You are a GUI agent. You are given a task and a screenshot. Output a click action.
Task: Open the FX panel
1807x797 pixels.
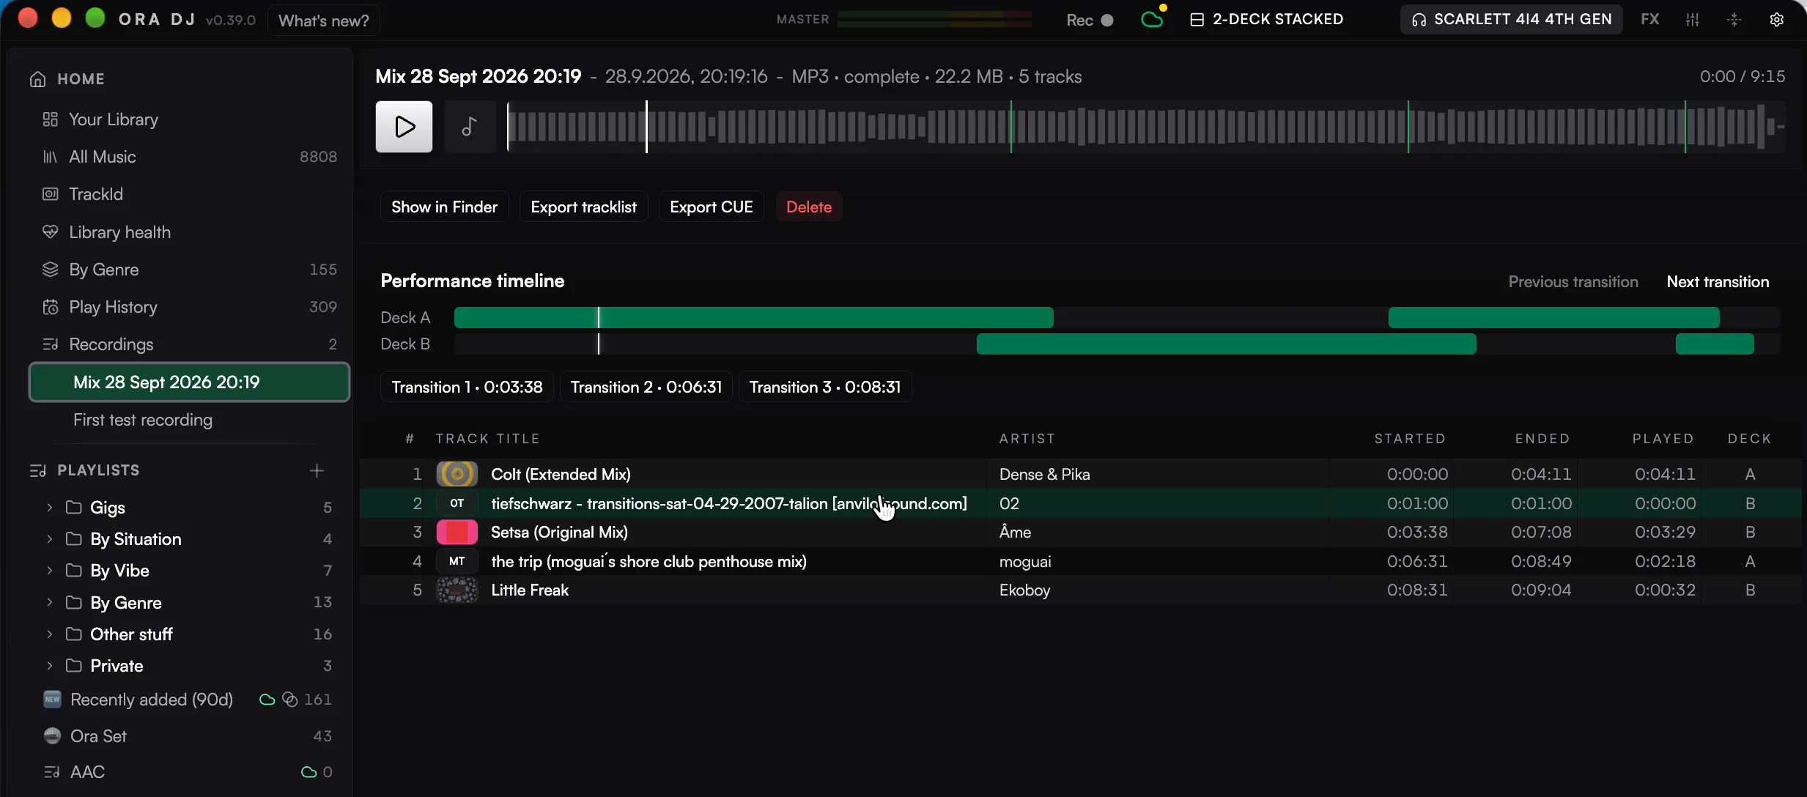[1649, 19]
